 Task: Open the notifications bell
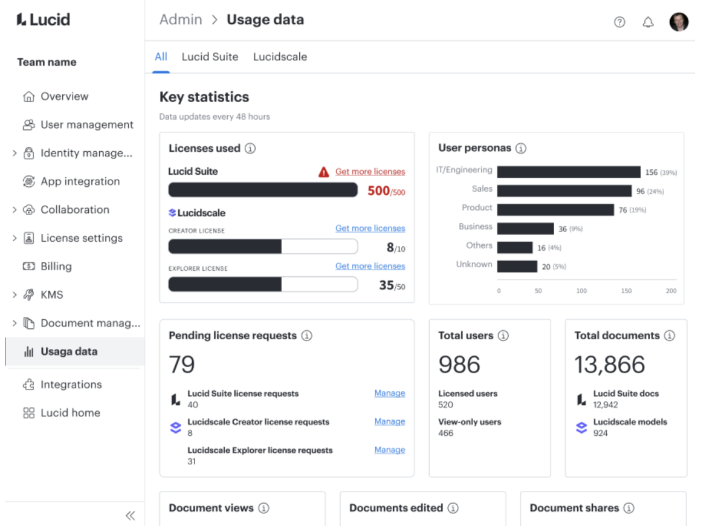[x=648, y=22]
